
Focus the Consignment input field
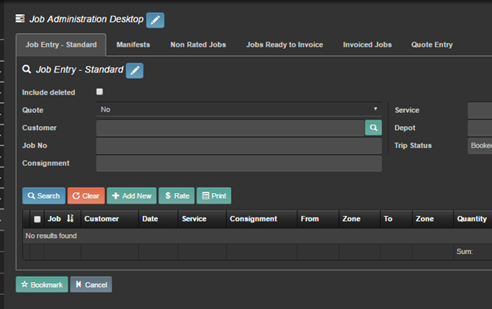239,163
